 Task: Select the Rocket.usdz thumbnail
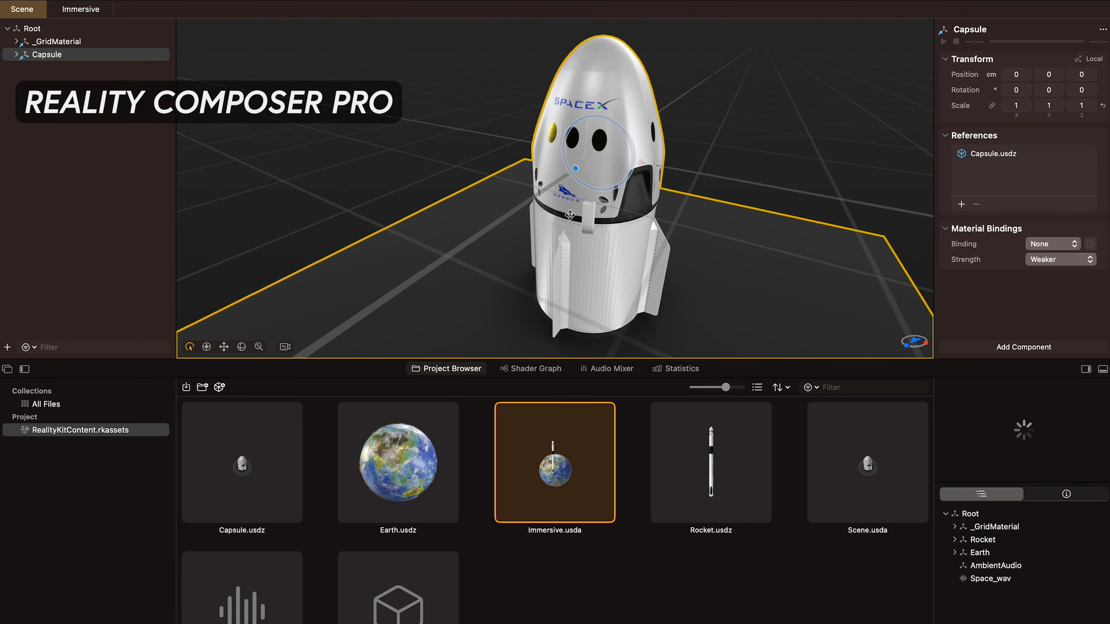coord(711,462)
